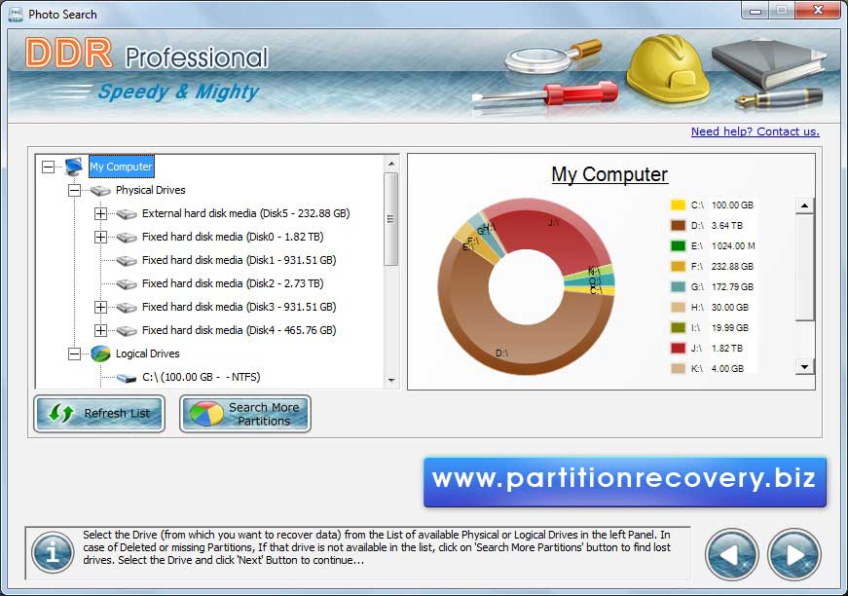Select the My Computer tree item

click(x=121, y=167)
